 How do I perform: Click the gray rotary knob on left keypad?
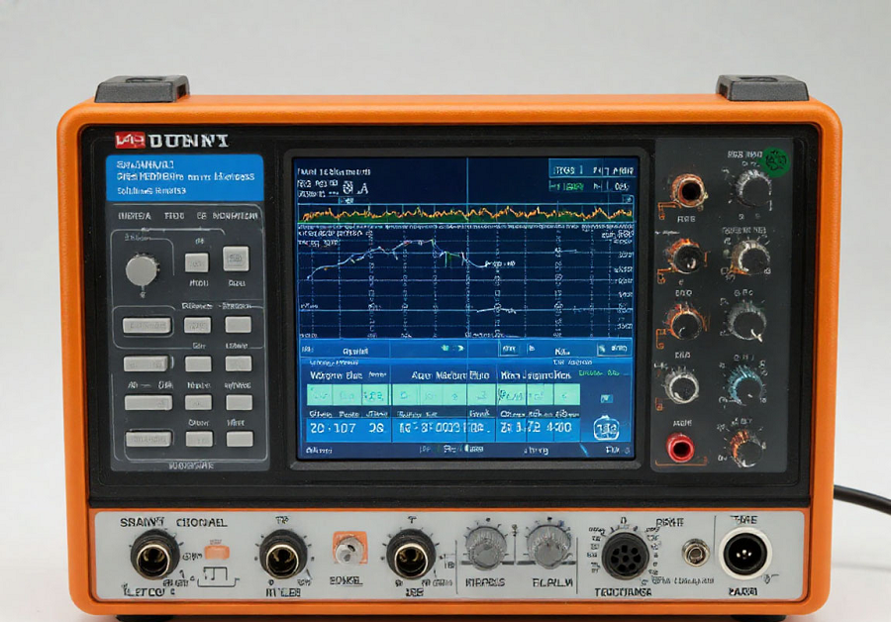tap(142, 268)
